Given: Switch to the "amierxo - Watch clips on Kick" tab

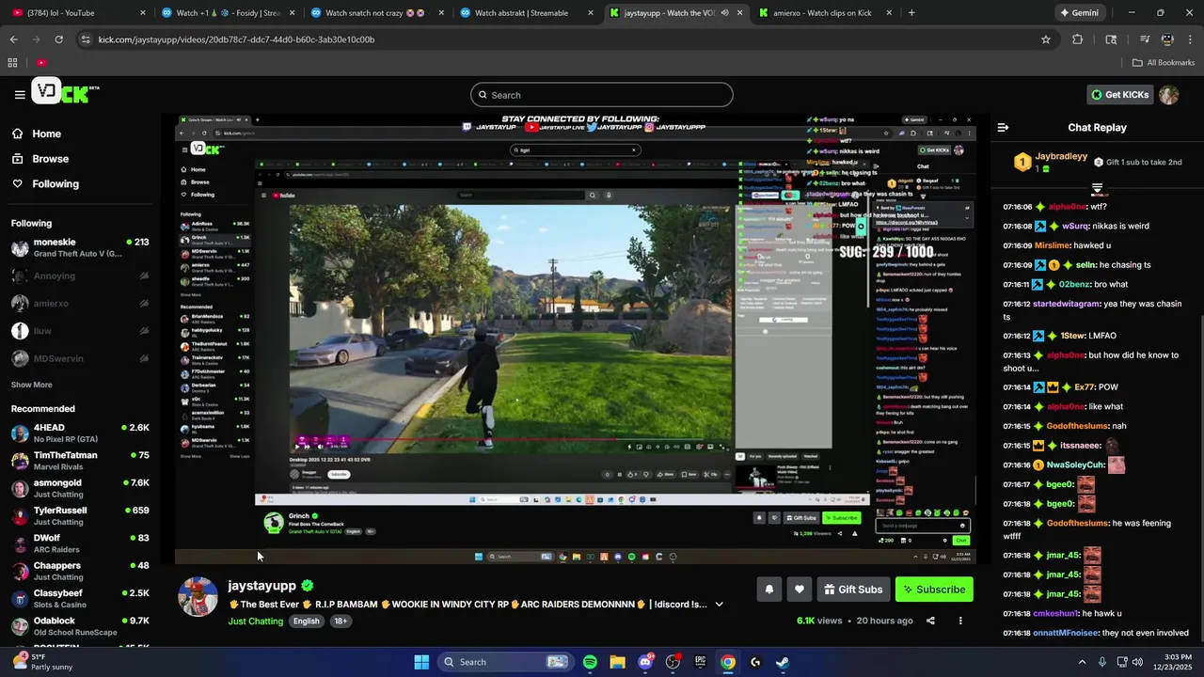Looking at the screenshot, I should (823, 13).
